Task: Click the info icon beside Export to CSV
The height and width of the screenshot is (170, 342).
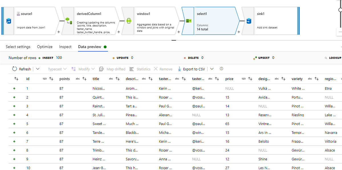Action: [221, 69]
